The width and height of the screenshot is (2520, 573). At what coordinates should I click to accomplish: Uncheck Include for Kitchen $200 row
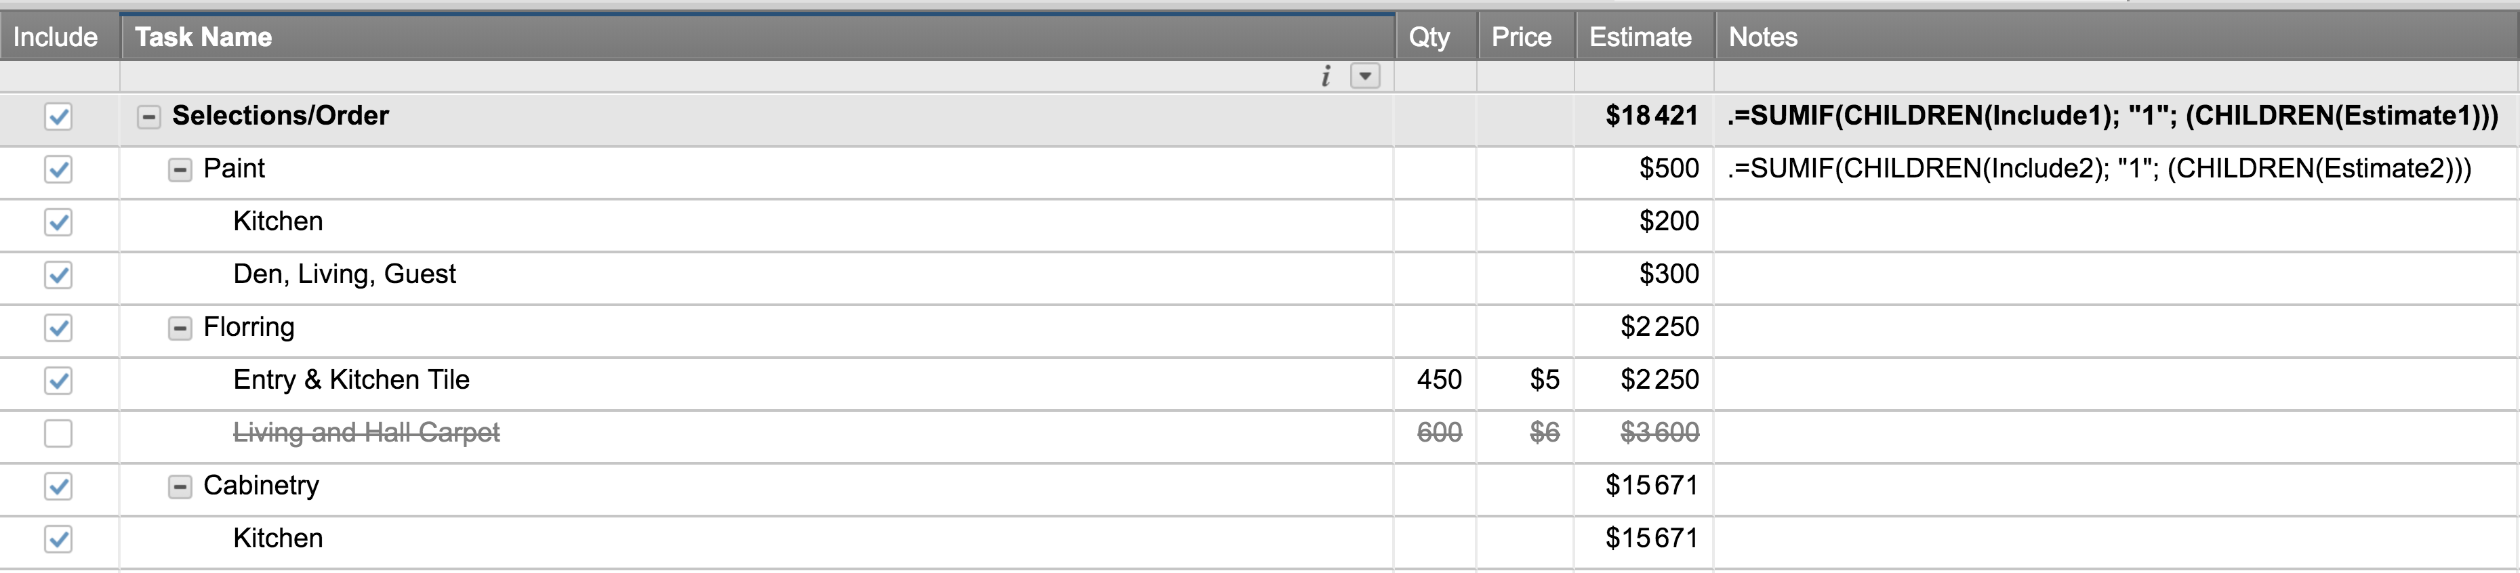click(x=59, y=223)
